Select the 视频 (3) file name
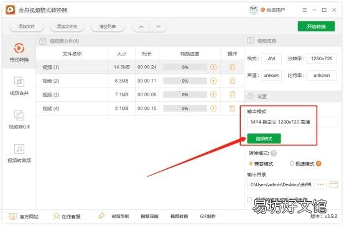 coord(50,95)
